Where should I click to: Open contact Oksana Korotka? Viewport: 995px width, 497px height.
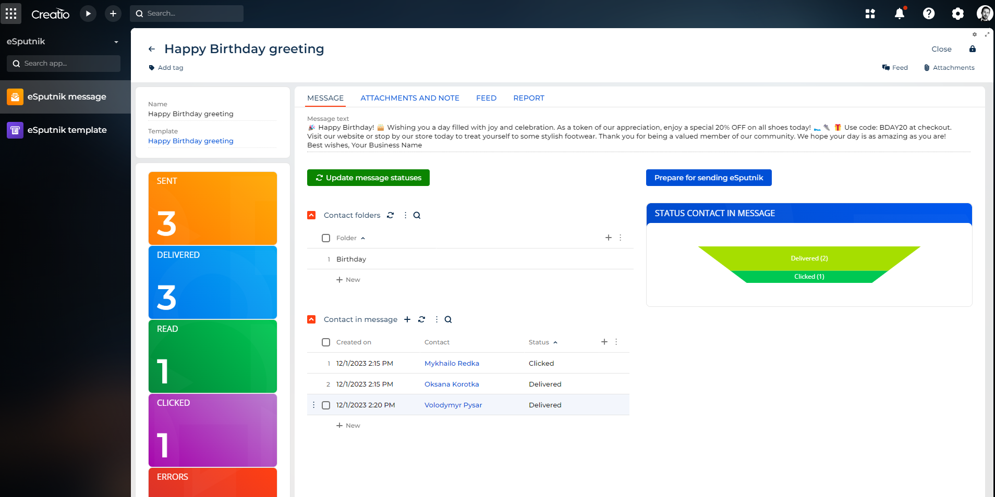452,384
